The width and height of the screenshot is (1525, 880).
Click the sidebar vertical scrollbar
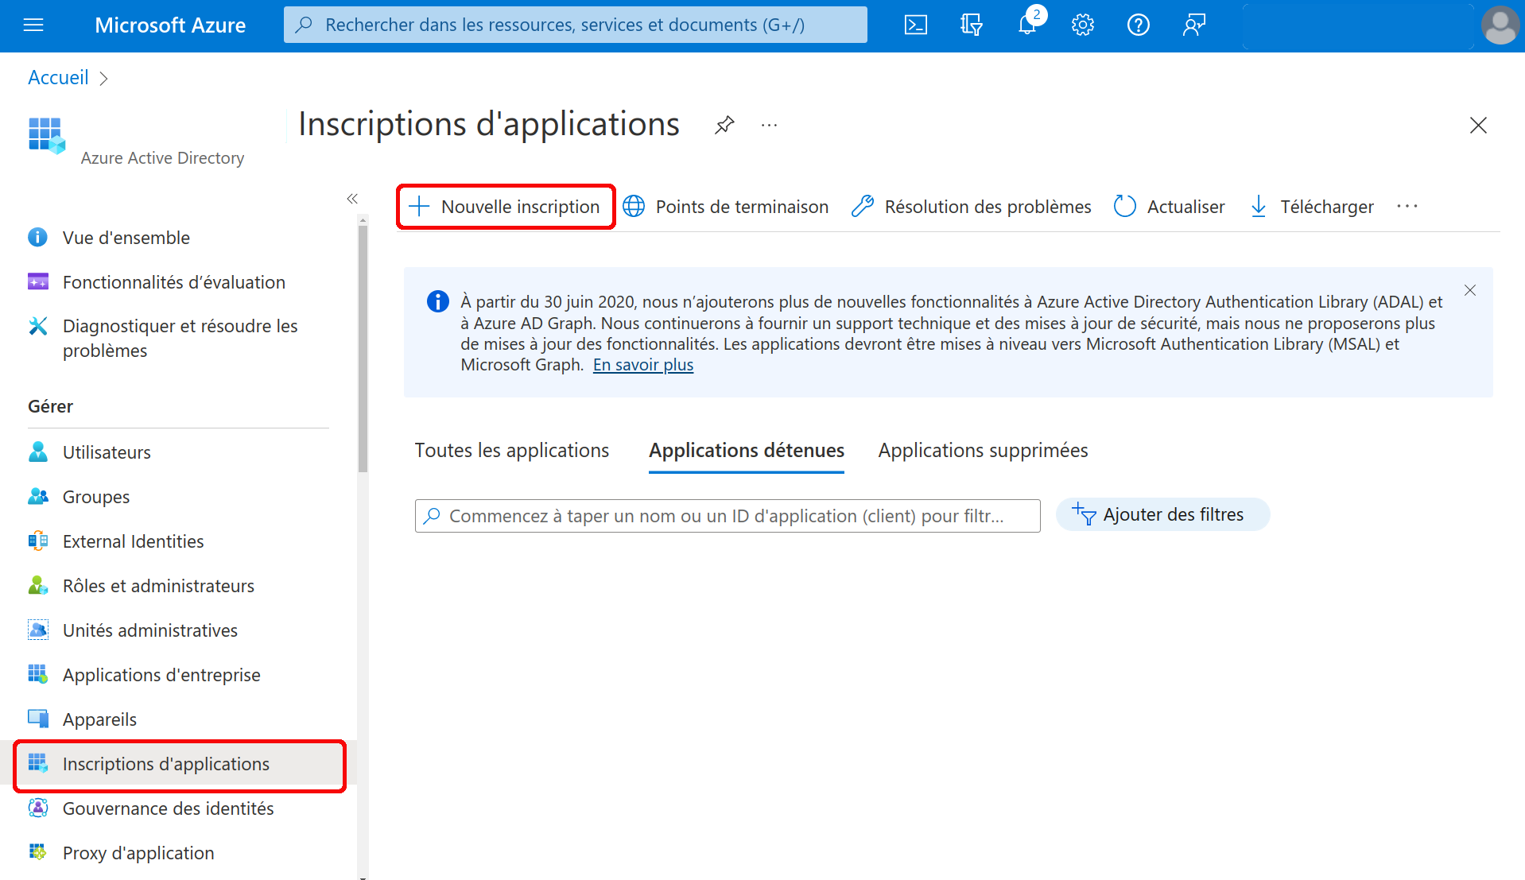pos(363,349)
